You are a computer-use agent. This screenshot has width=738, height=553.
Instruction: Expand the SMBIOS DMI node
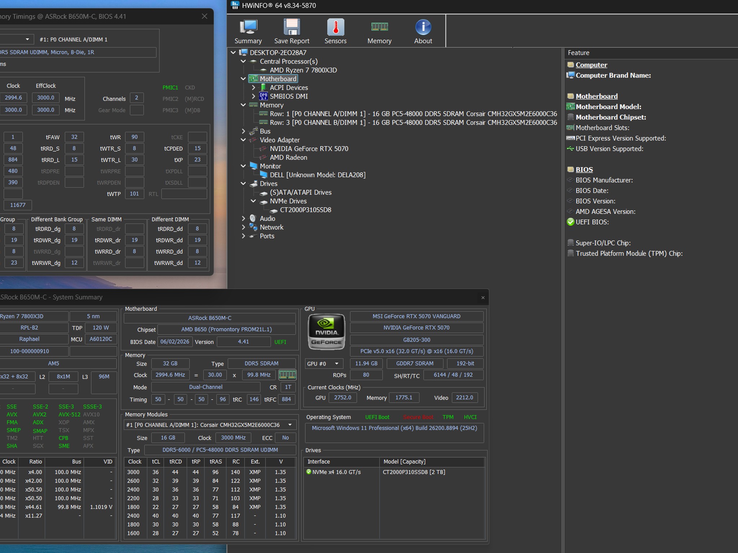coord(253,96)
